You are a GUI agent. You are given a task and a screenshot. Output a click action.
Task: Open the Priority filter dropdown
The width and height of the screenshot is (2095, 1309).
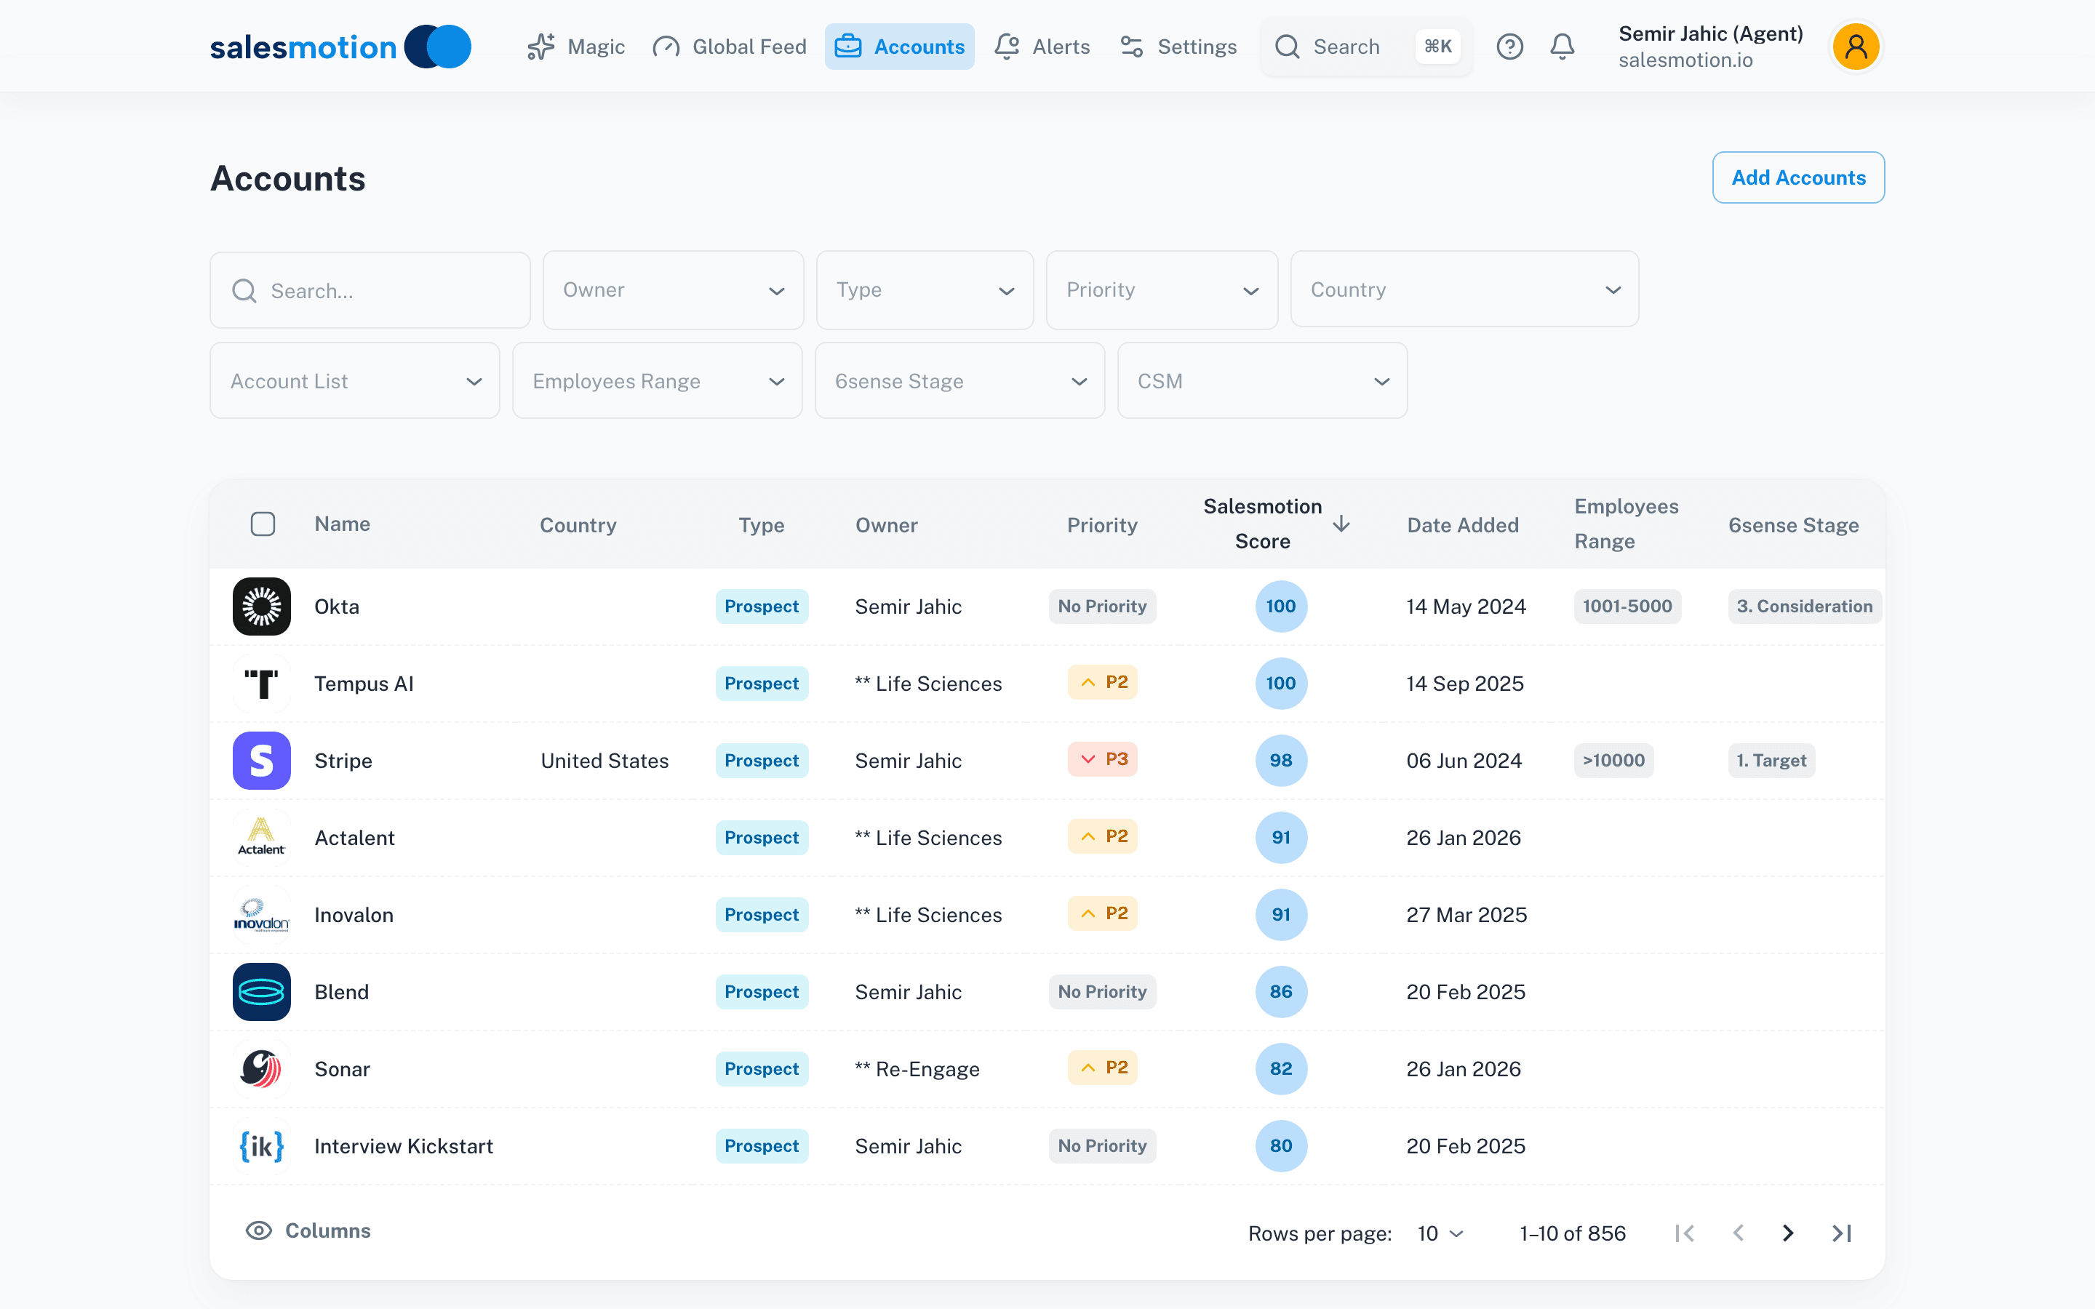[x=1162, y=290]
